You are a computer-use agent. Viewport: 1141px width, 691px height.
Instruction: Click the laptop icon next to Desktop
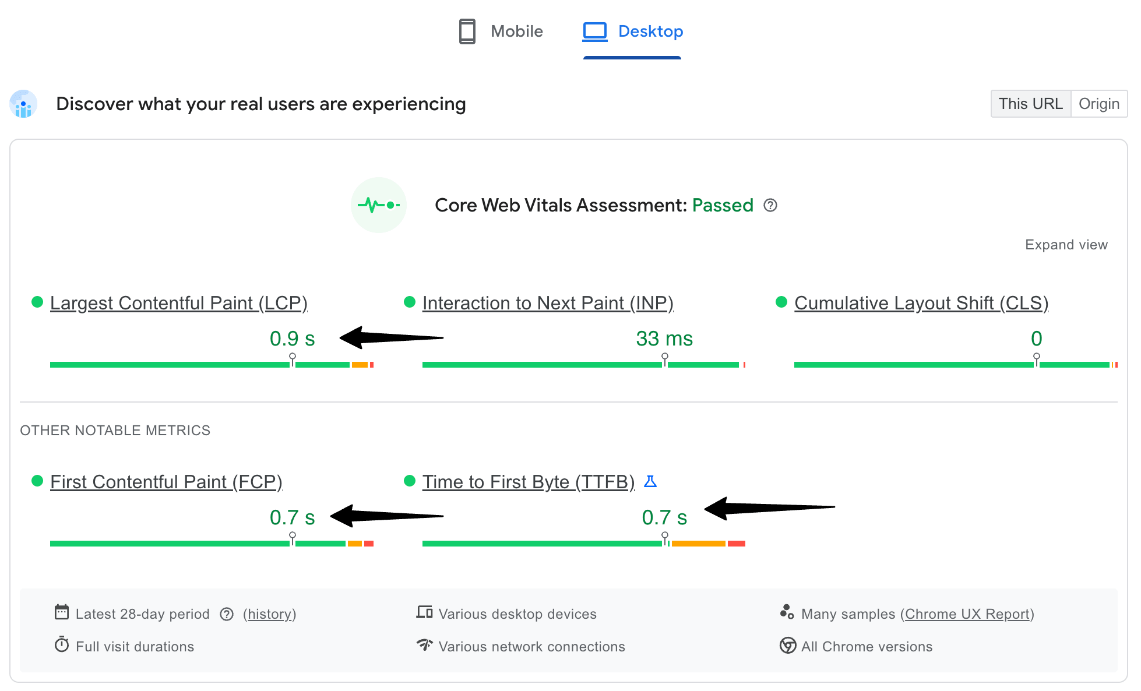click(x=594, y=31)
